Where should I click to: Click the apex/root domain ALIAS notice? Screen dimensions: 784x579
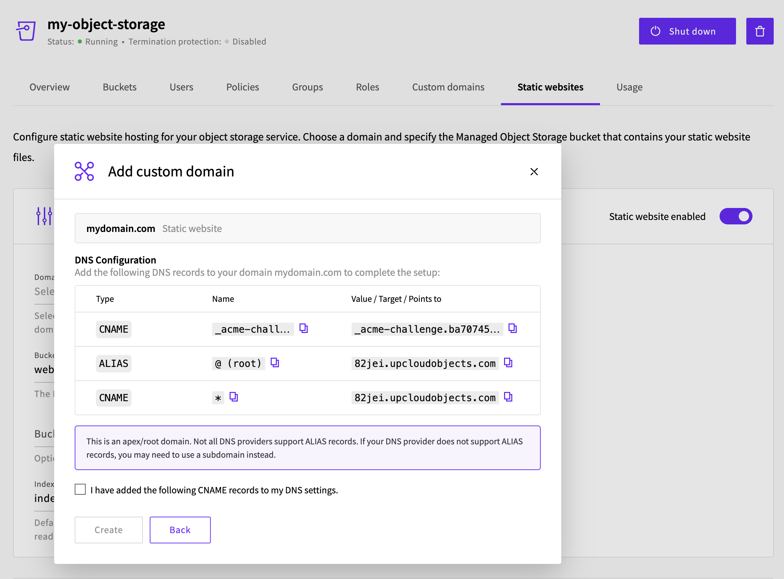pyautogui.click(x=307, y=448)
